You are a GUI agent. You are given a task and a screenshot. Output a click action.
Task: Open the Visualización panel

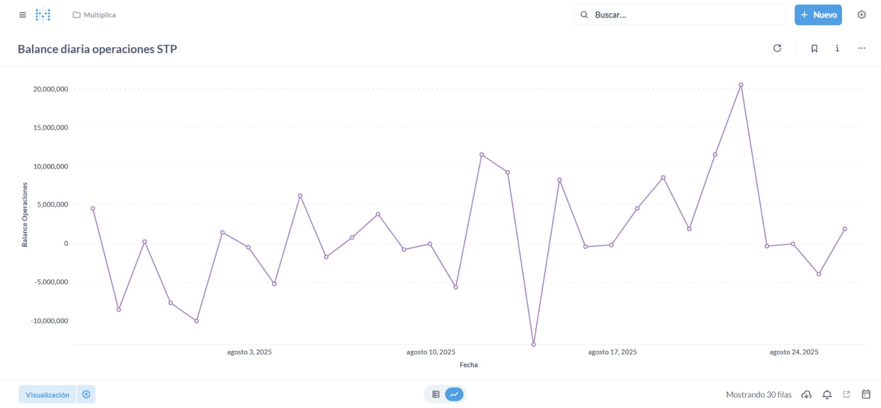[x=47, y=395]
